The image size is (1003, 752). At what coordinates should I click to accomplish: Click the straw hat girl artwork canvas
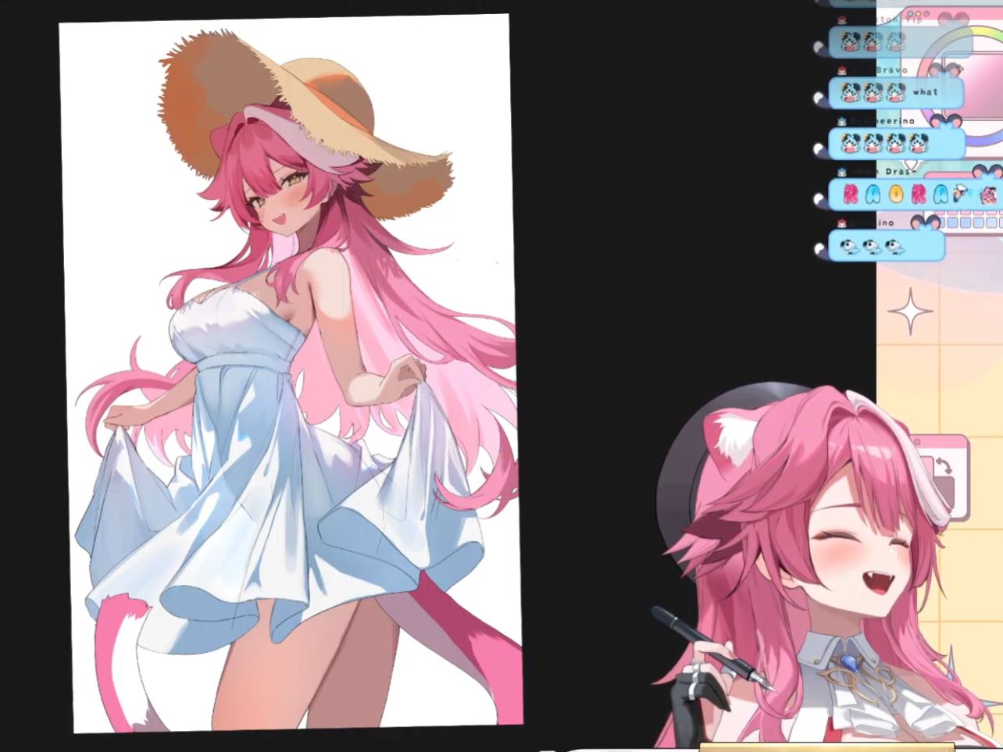291,373
